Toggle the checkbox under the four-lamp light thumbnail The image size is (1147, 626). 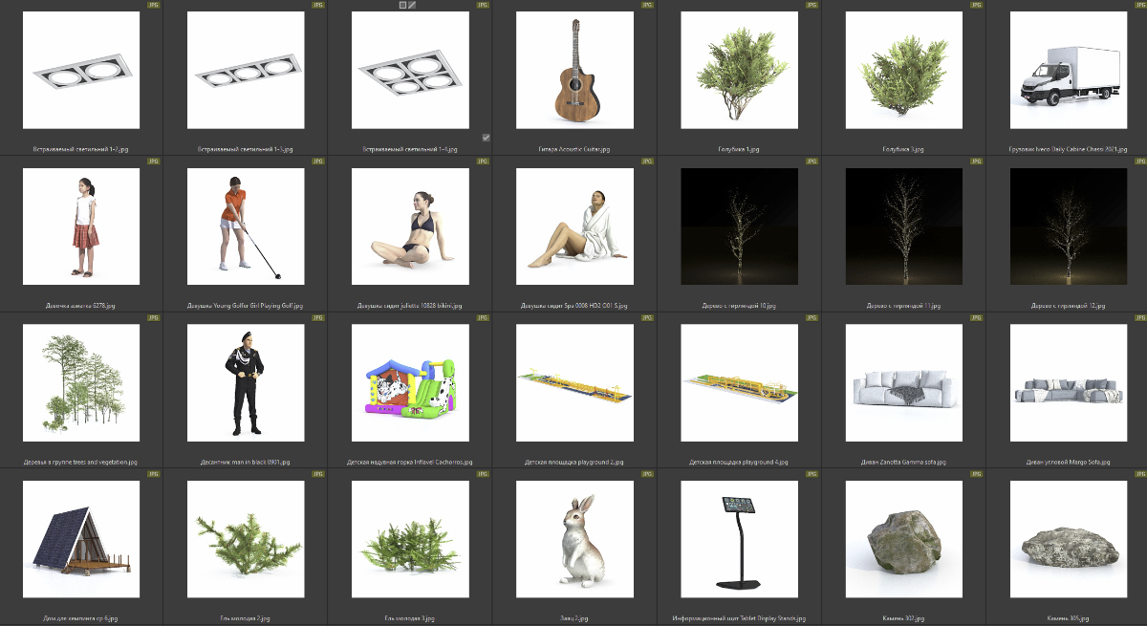coord(487,138)
